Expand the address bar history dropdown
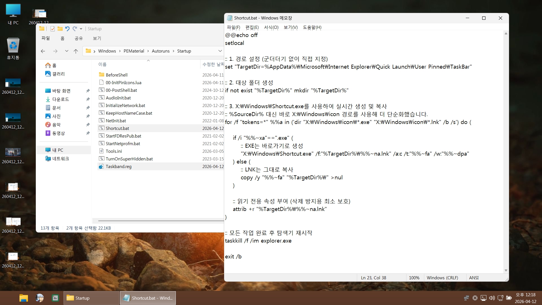Viewport: 542px width, 305px height. 220,51
